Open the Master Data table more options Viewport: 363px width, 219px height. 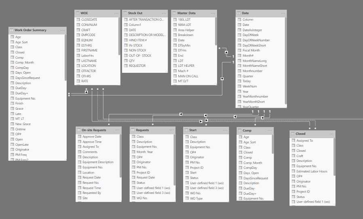tap(213, 13)
